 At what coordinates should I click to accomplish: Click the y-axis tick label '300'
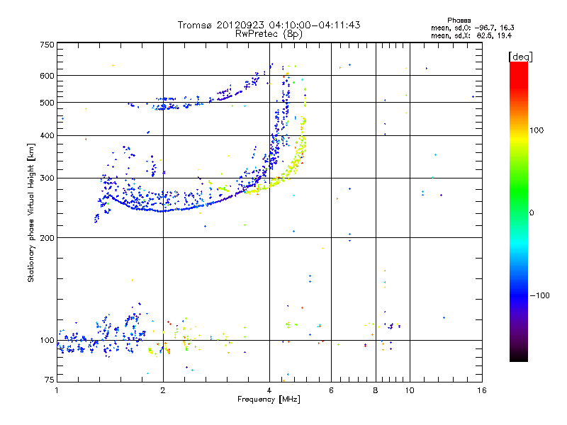pos(47,178)
